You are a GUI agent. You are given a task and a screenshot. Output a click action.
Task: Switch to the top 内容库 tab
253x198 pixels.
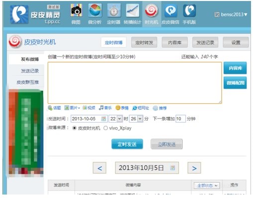pyautogui.click(x=174, y=43)
